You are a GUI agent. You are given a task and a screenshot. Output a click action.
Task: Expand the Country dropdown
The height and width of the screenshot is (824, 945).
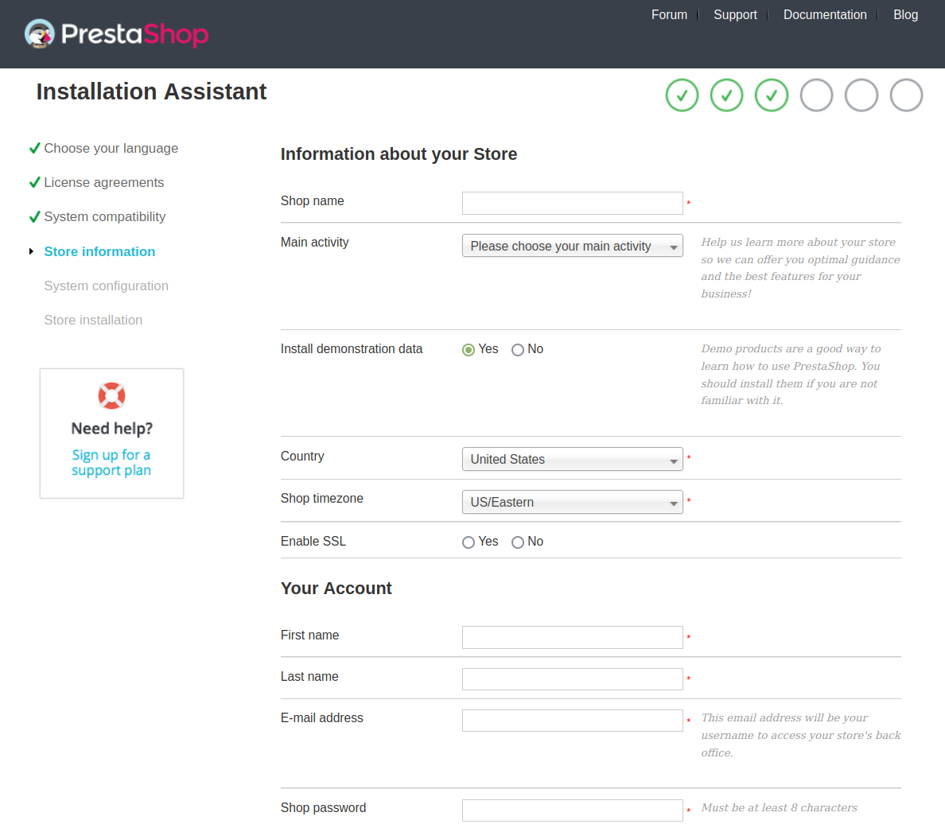[x=572, y=460]
